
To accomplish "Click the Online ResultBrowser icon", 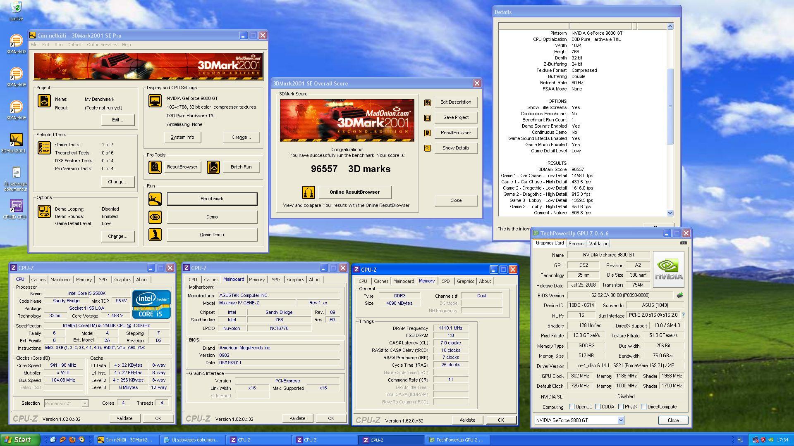I will [309, 192].
